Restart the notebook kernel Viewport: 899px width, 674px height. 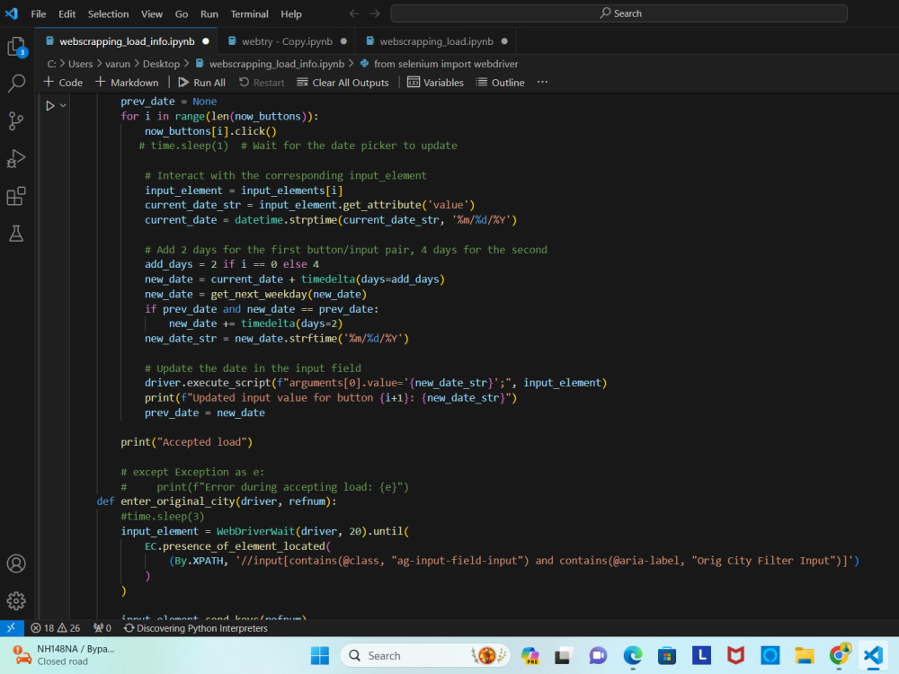click(262, 82)
